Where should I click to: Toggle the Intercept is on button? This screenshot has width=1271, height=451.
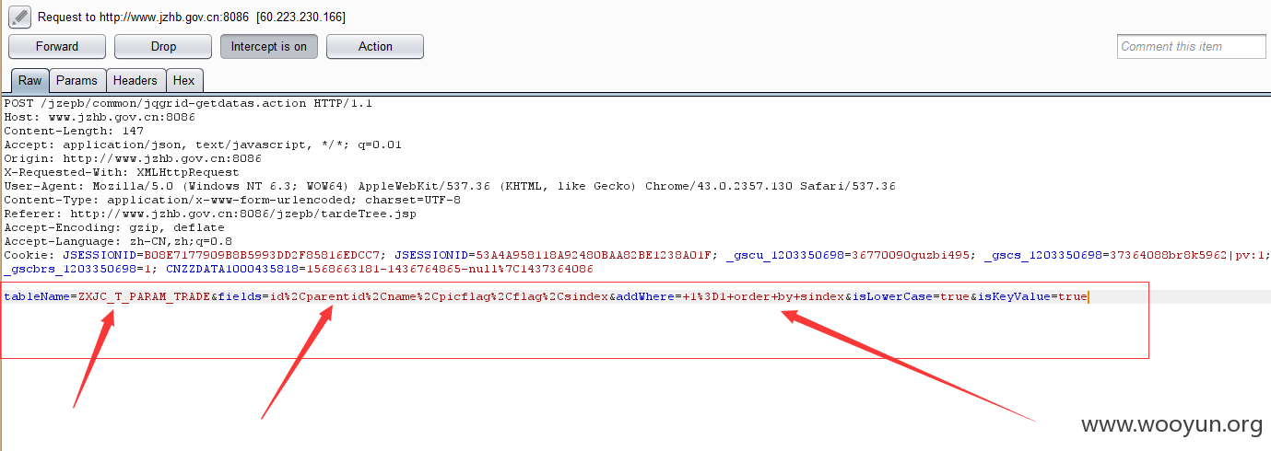[269, 46]
